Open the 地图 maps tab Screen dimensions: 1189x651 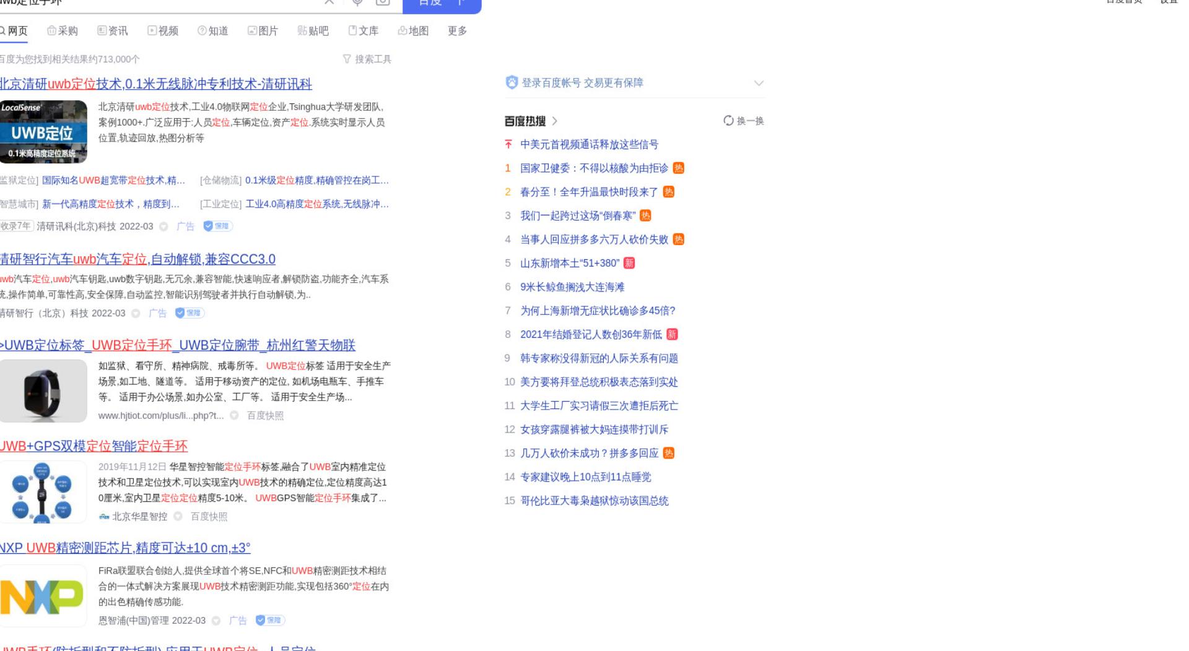(x=413, y=31)
